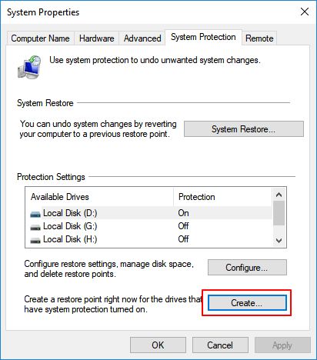Click the system protection computer icon
The height and width of the screenshot is (360, 317).
point(29,67)
